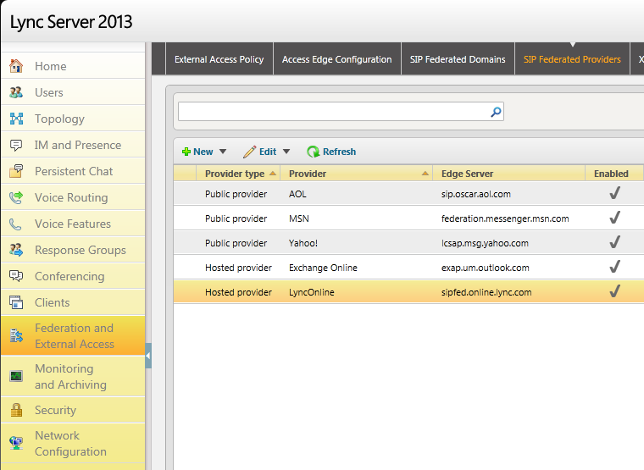Click sipfed.online.lync.com cell
The image size is (644, 470).
pos(486,292)
